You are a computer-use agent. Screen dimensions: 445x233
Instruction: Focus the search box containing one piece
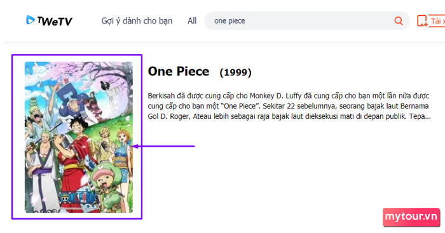click(307, 21)
